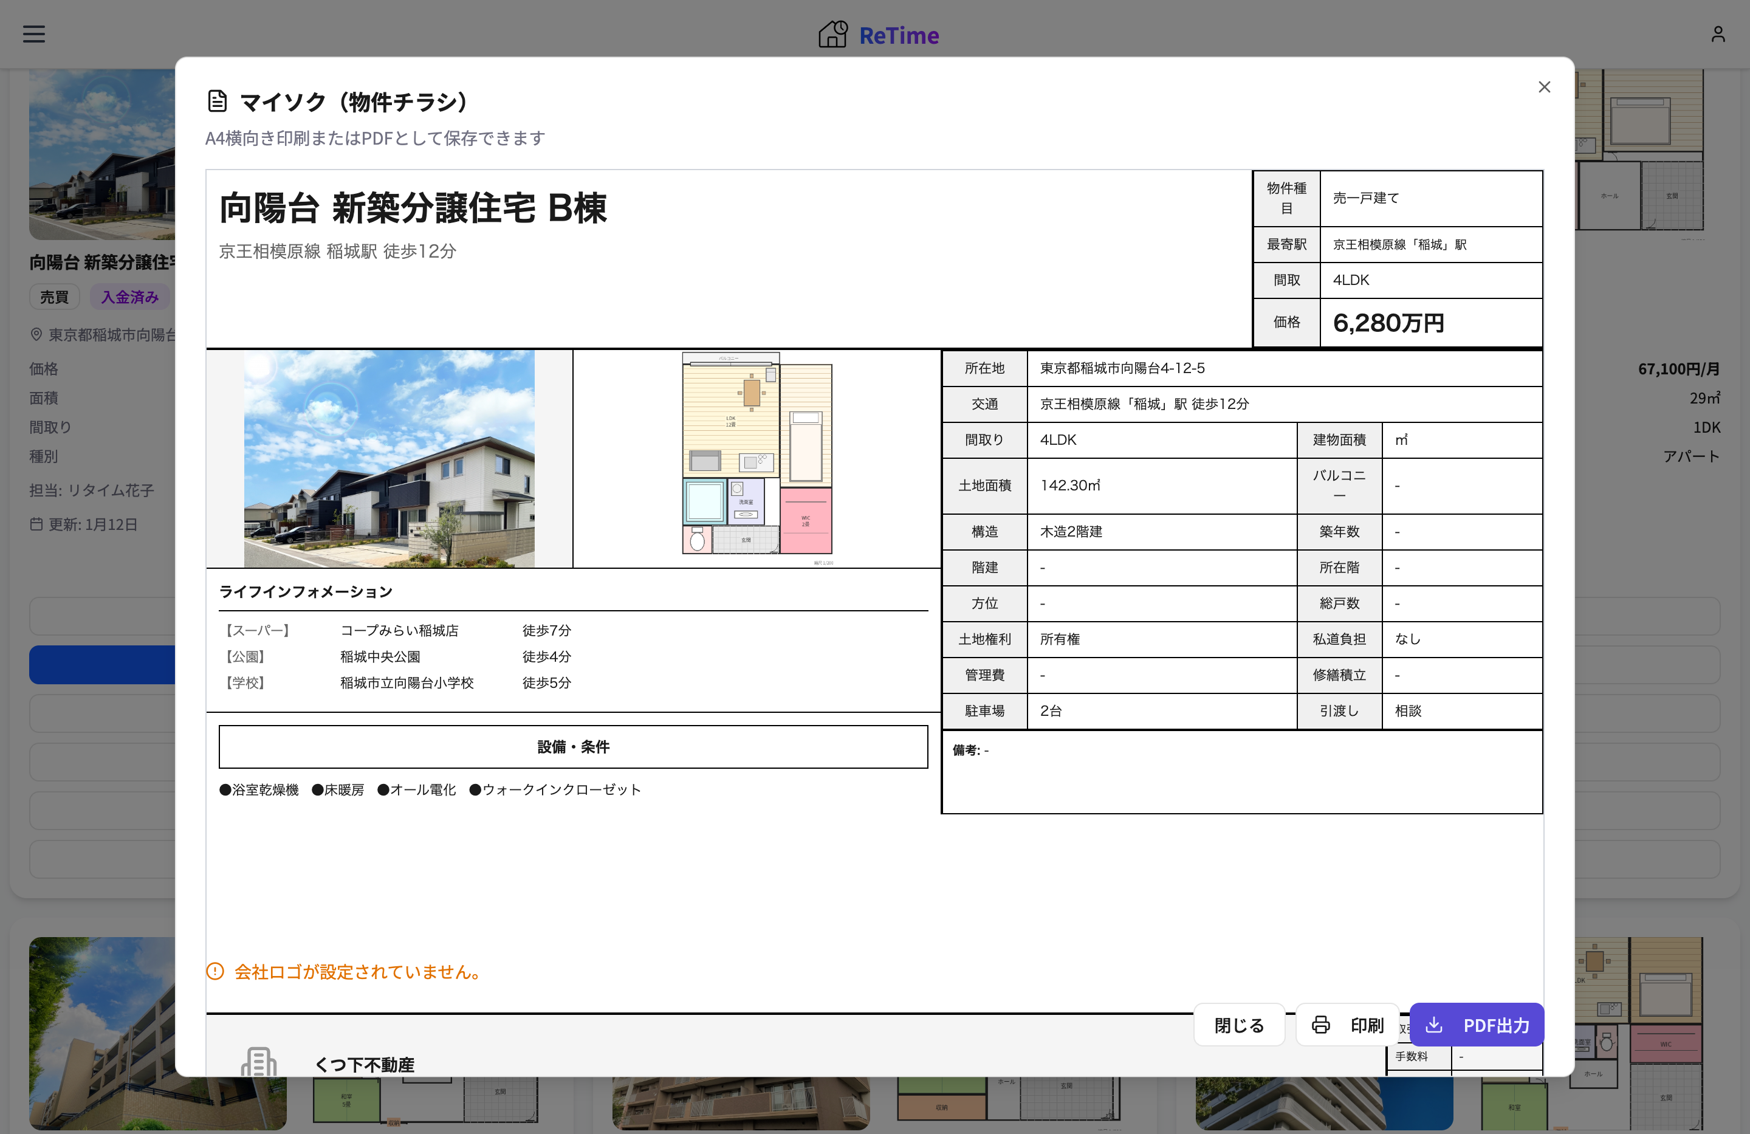Image resolution: width=1750 pixels, height=1134 pixels.
Task: Click the download icon on PDF出力 button
Action: coord(1433,1025)
